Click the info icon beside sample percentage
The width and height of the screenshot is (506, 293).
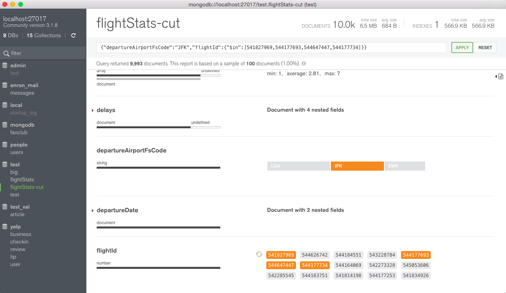tap(304, 63)
